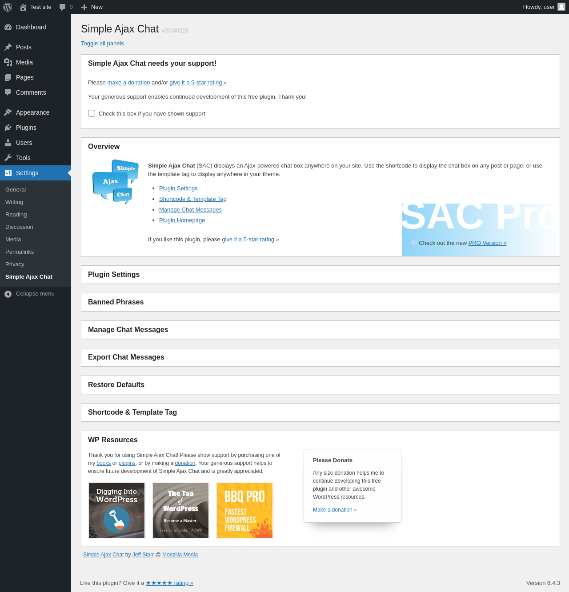Collapse the needs your support panel
Image resolution: width=569 pixels, height=592 pixels.
point(320,64)
